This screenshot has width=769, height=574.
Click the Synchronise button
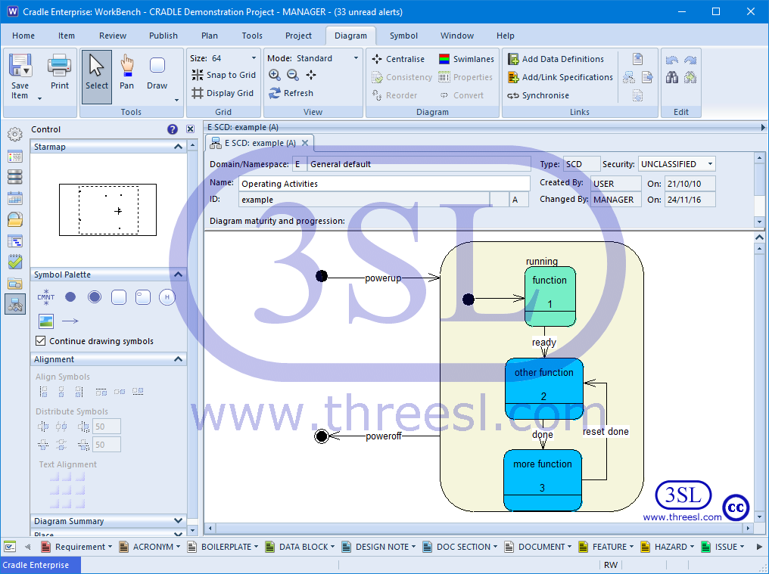click(x=538, y=95)
